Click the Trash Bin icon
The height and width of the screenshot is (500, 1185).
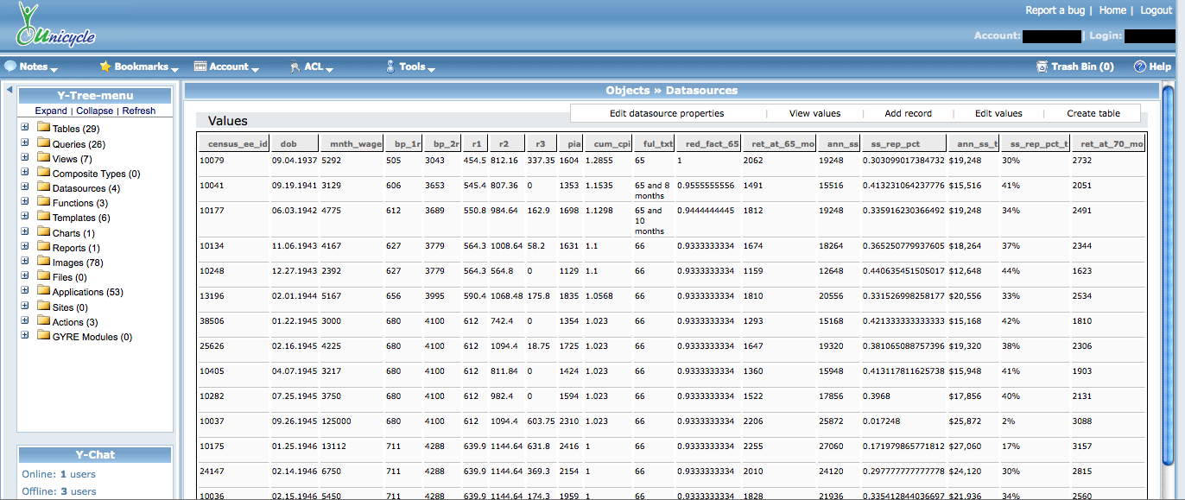(x=1042, y=66)
